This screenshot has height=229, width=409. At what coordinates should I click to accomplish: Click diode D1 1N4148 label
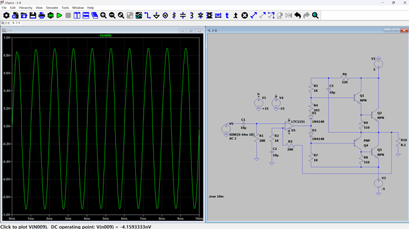318,122
